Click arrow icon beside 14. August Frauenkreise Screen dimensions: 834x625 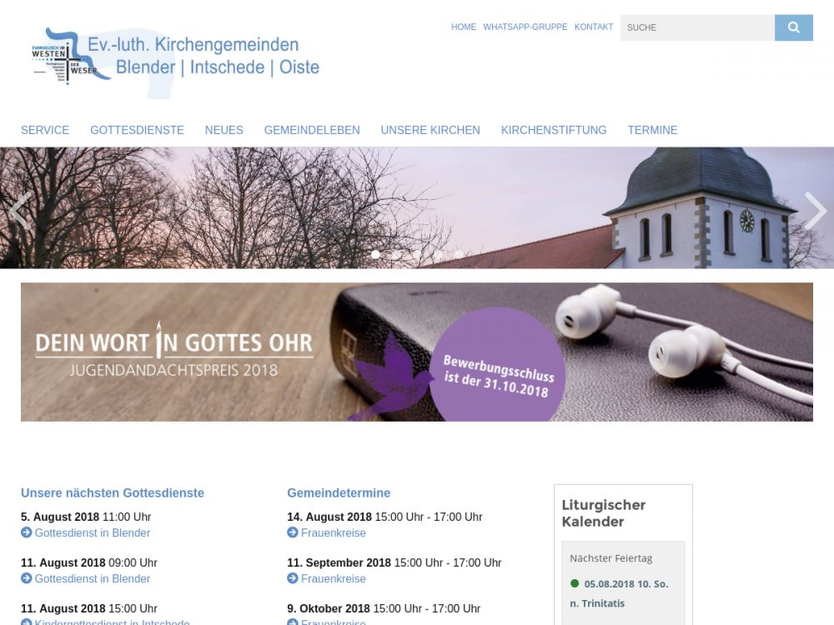293,533
